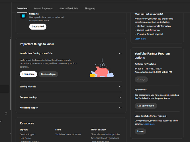This screenshot has height=142, width=190.
Task: Open the Overview tab
Action: (22, 9)
